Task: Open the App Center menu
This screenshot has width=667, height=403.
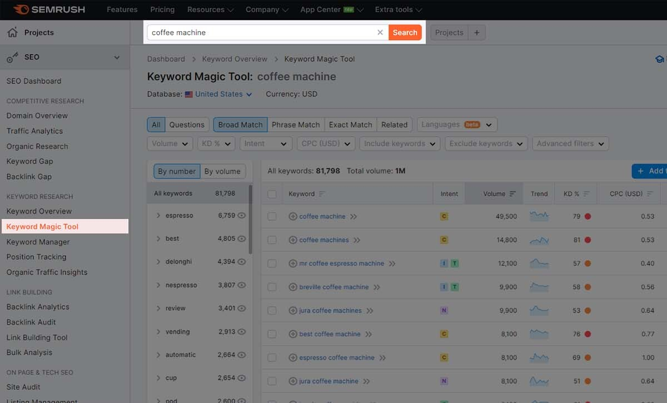Action: (332, 9)
